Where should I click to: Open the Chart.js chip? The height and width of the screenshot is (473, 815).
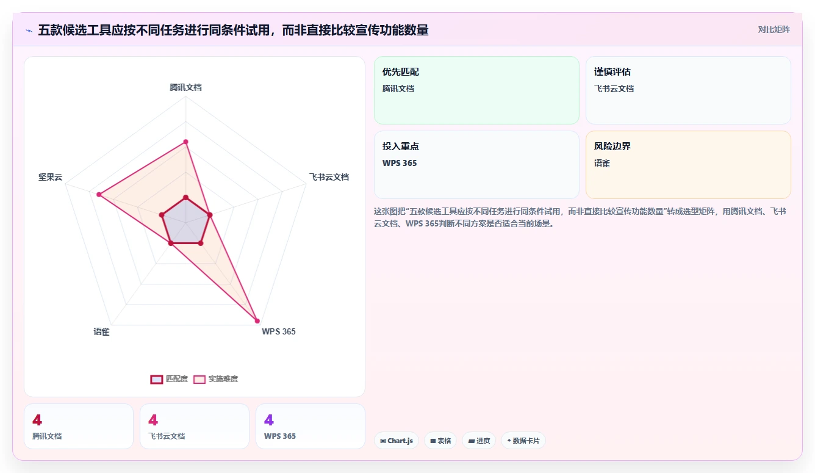pyautogui.click(x=396, y=441)
